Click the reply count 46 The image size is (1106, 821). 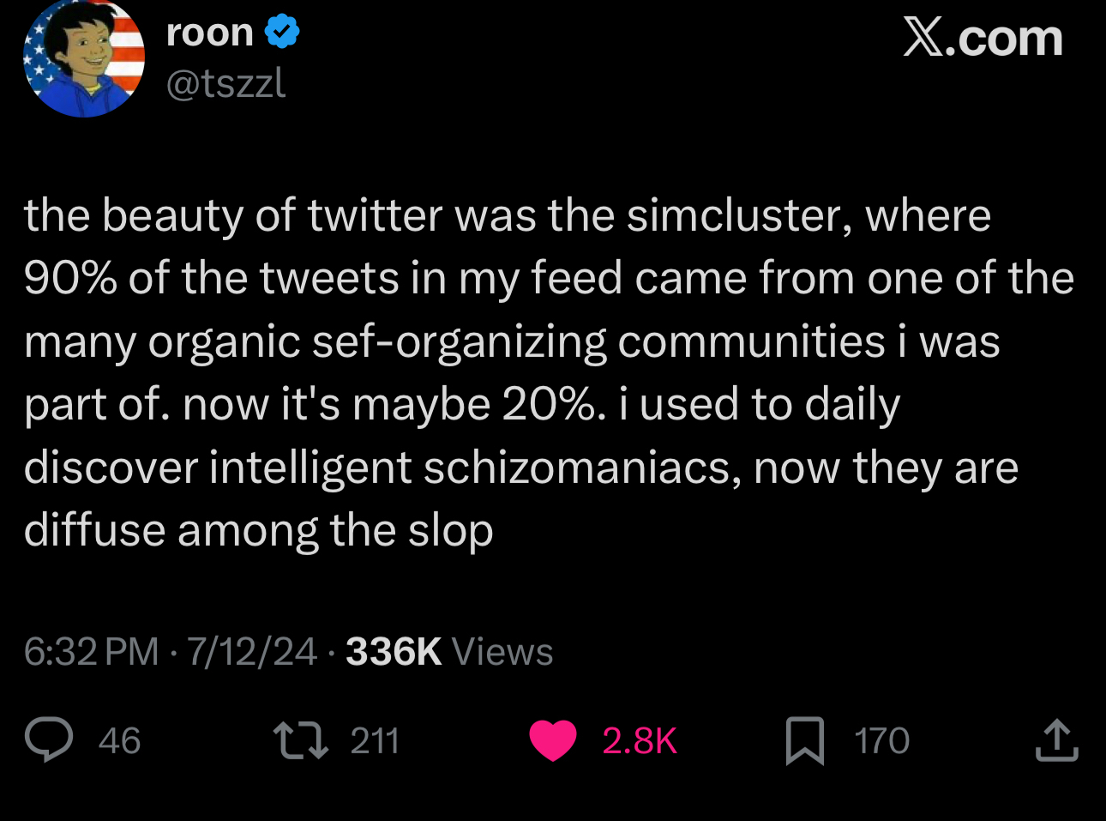pos(119,741)
